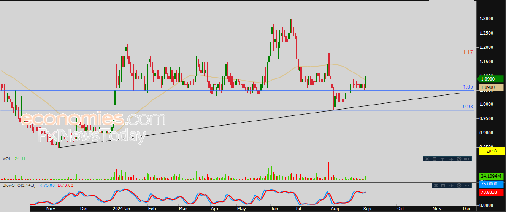Move the VOL panel down
The image size is (506, 212).
click(x=451, y=159)
